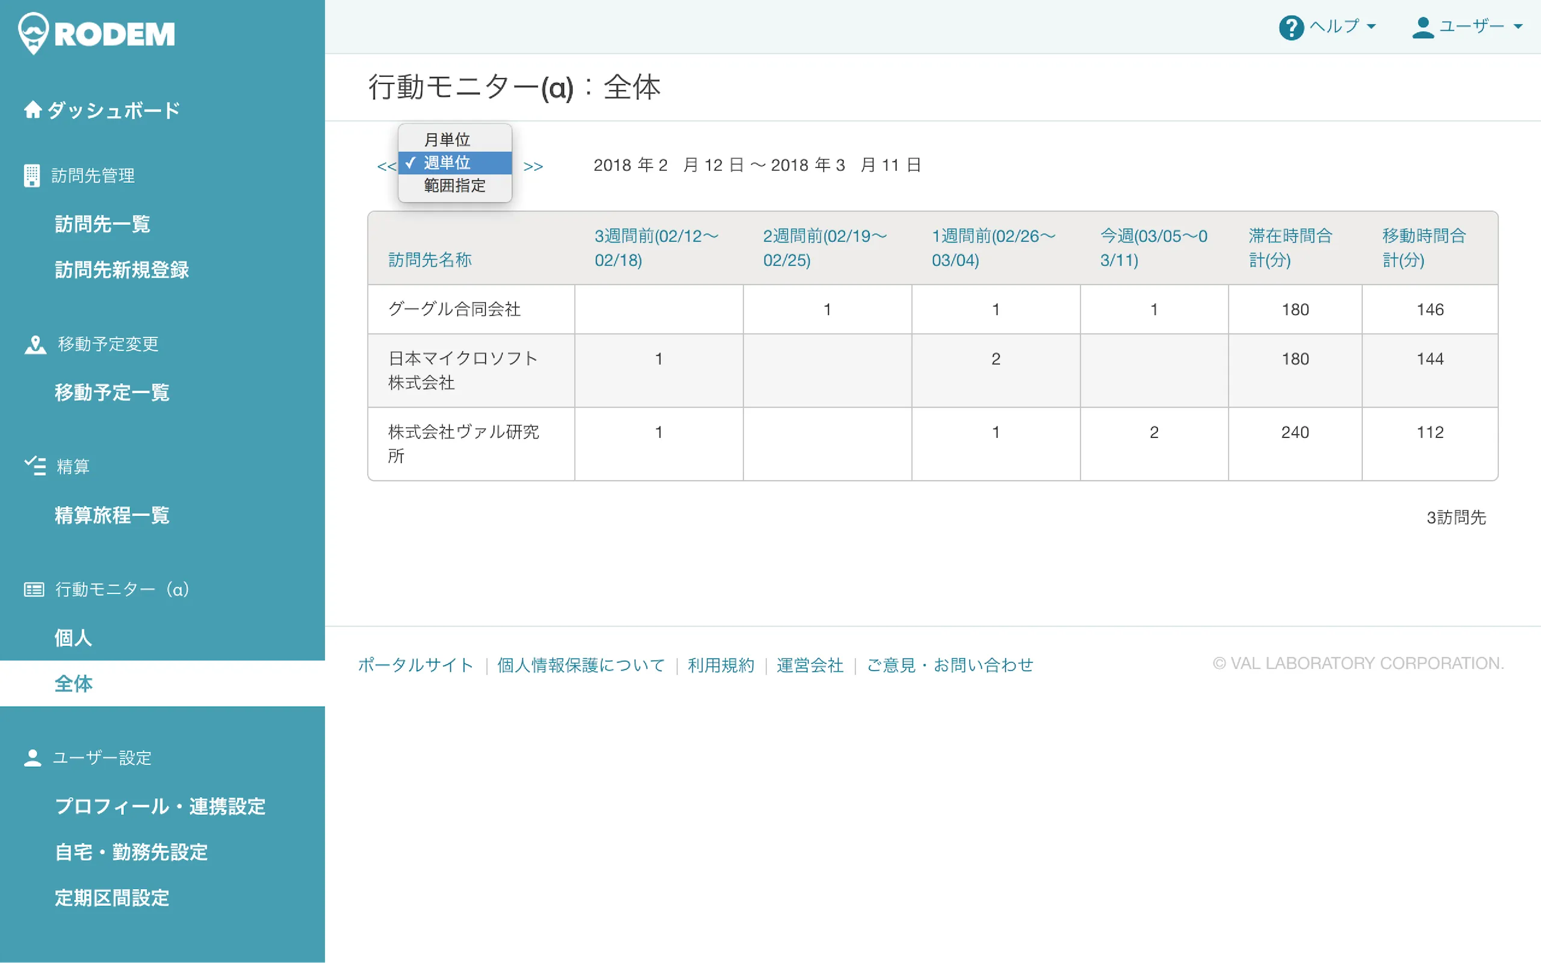Viewport: 1541px width, 963px height.
Task: Click the dashboard home icon
Action: tap(33, 109)
